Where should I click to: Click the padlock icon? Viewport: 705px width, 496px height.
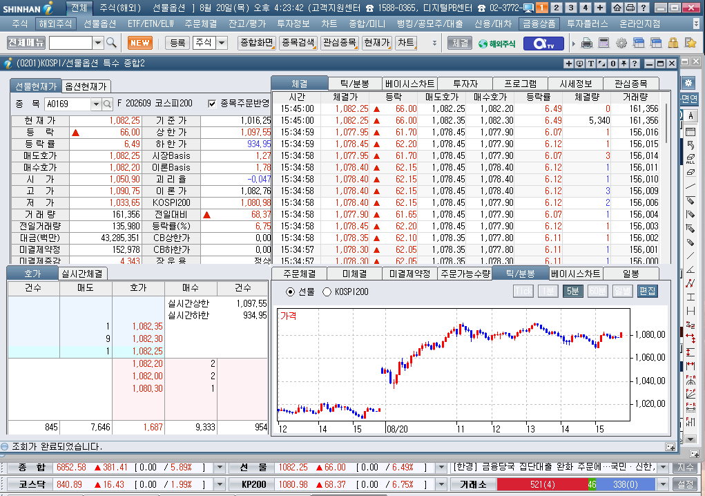tap(673, 43)
